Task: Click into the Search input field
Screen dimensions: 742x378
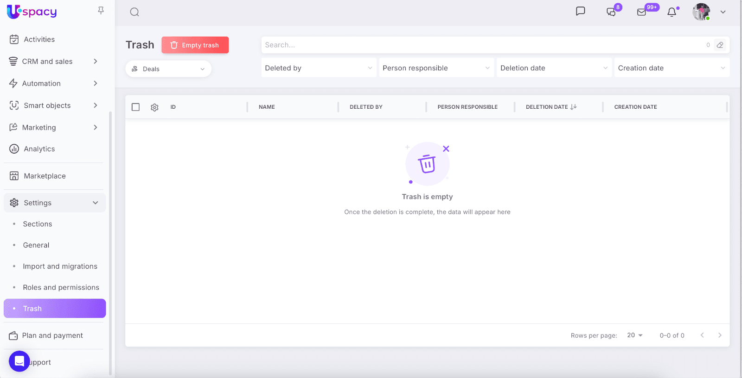Action: (x=482, y=45)
